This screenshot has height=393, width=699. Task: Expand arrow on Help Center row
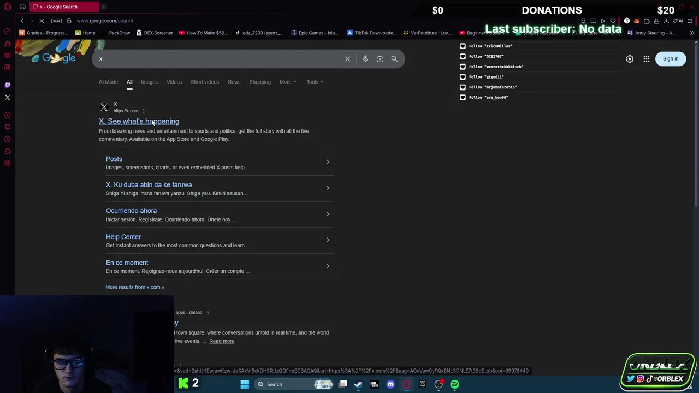click(x=328, y=240)
